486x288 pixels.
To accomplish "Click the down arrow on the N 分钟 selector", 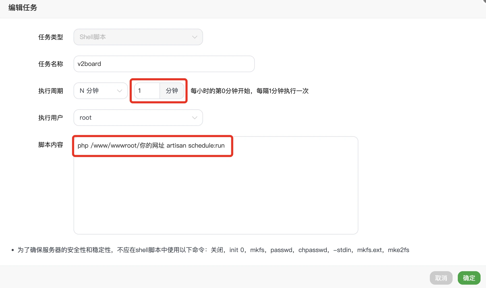I will [x=119, y=91].
